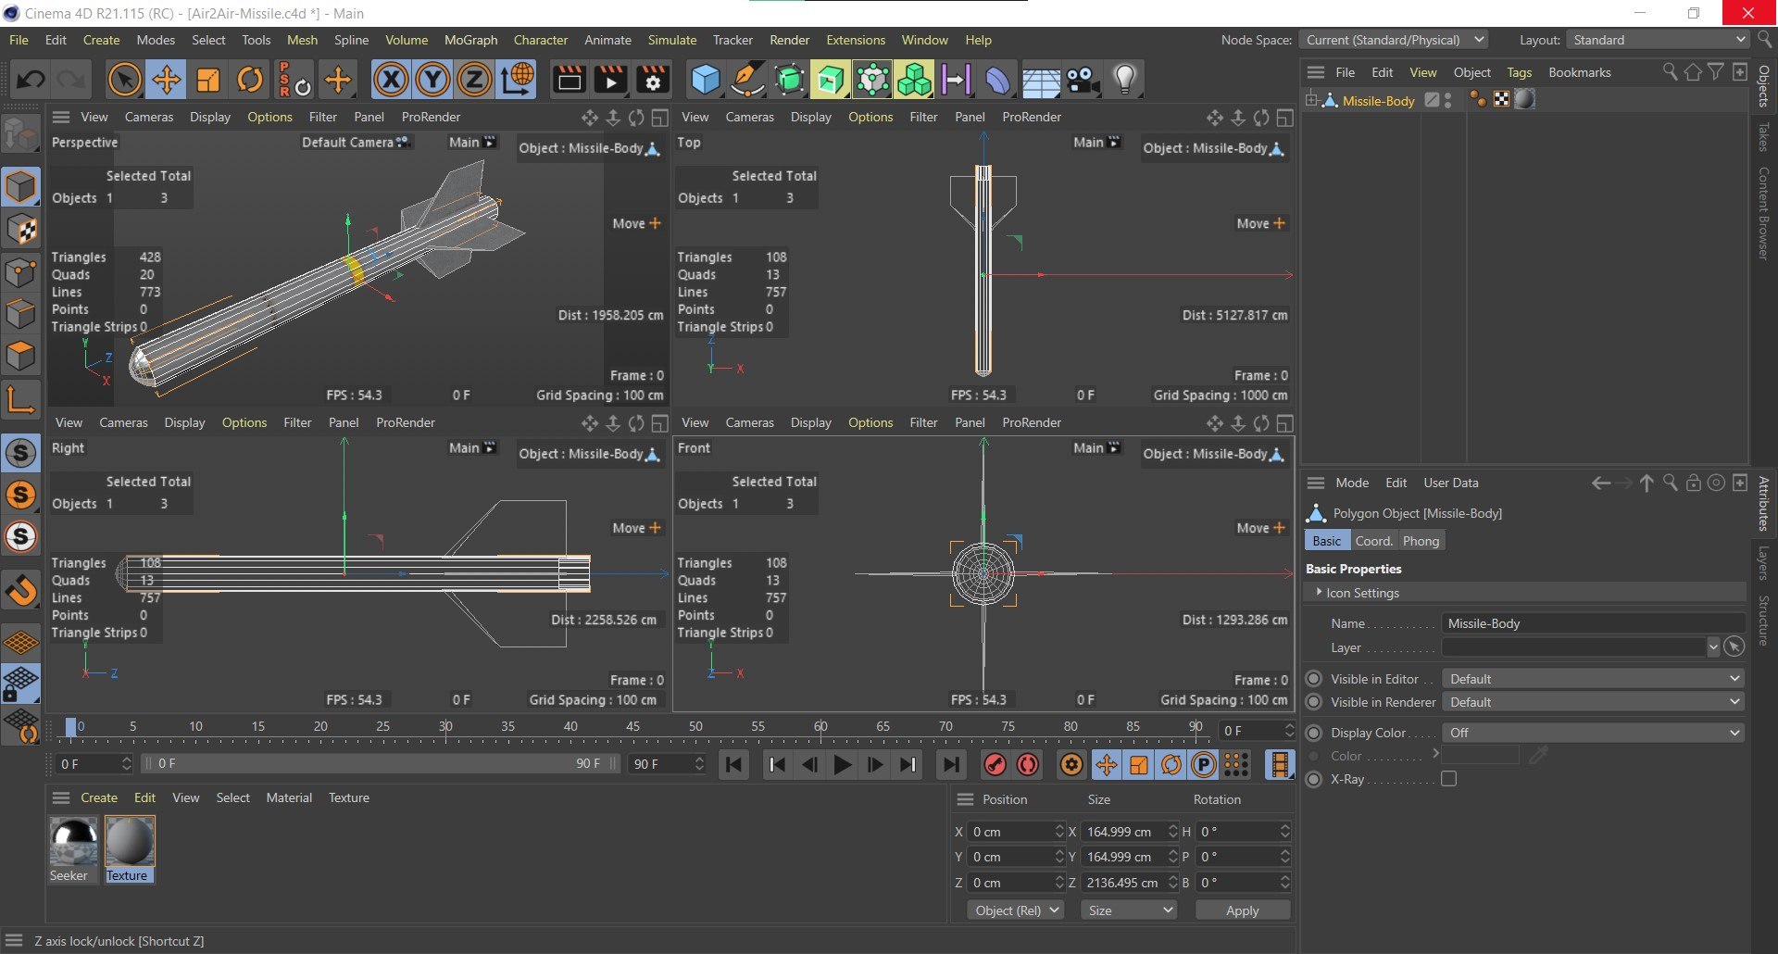The image size is (1778, 954).
Task: Switch to Polygons mode in left palette
Action: click(x=21, y=358)
